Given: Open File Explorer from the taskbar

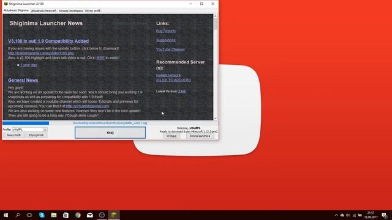Looking at the screenshot, I should click(x=54, y=215).
